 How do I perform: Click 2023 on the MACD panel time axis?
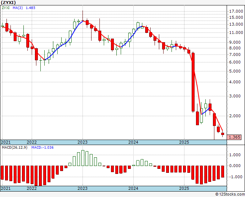point(83,188)
